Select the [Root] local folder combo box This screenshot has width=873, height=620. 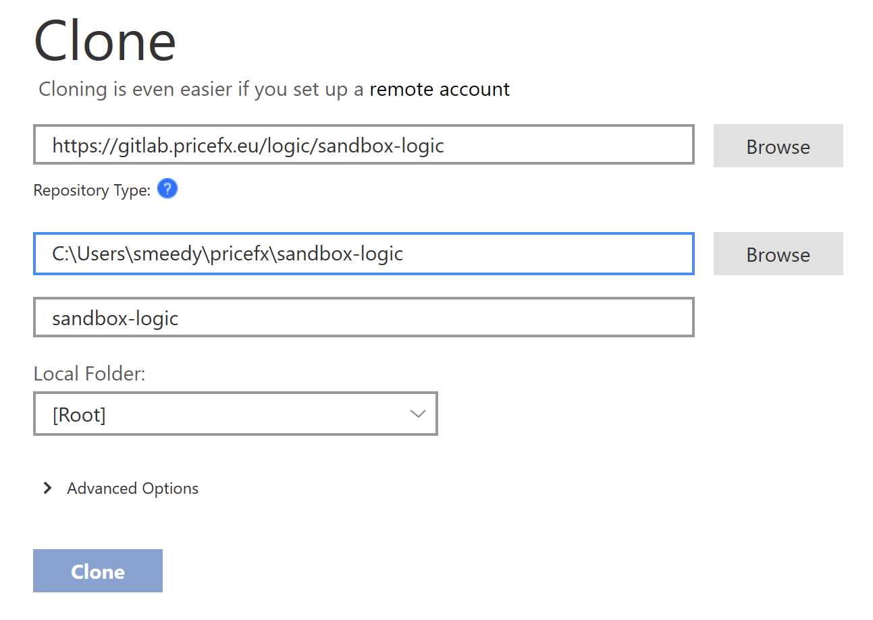coord(235,414)
